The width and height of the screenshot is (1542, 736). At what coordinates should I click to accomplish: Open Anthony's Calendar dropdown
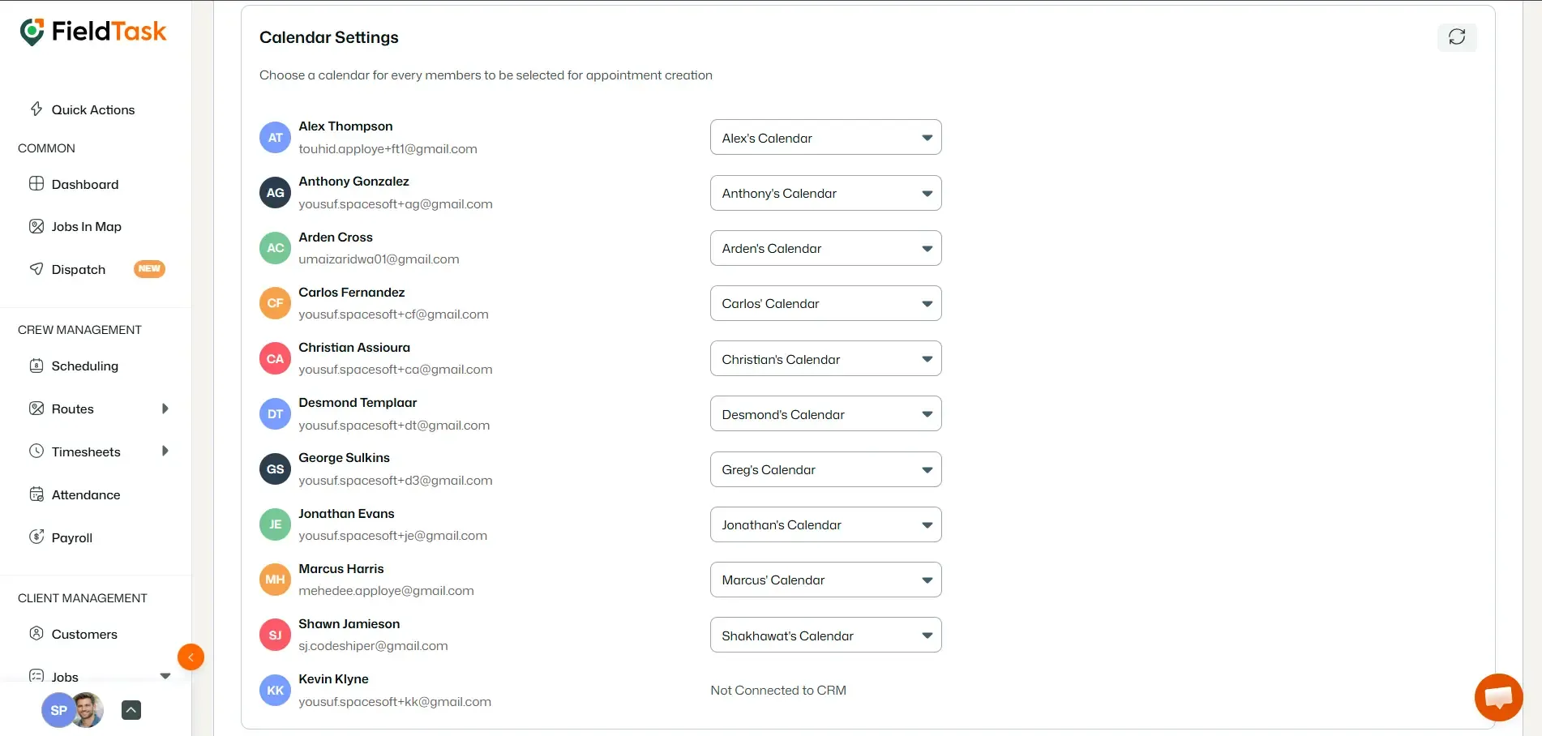click(825, 193)
